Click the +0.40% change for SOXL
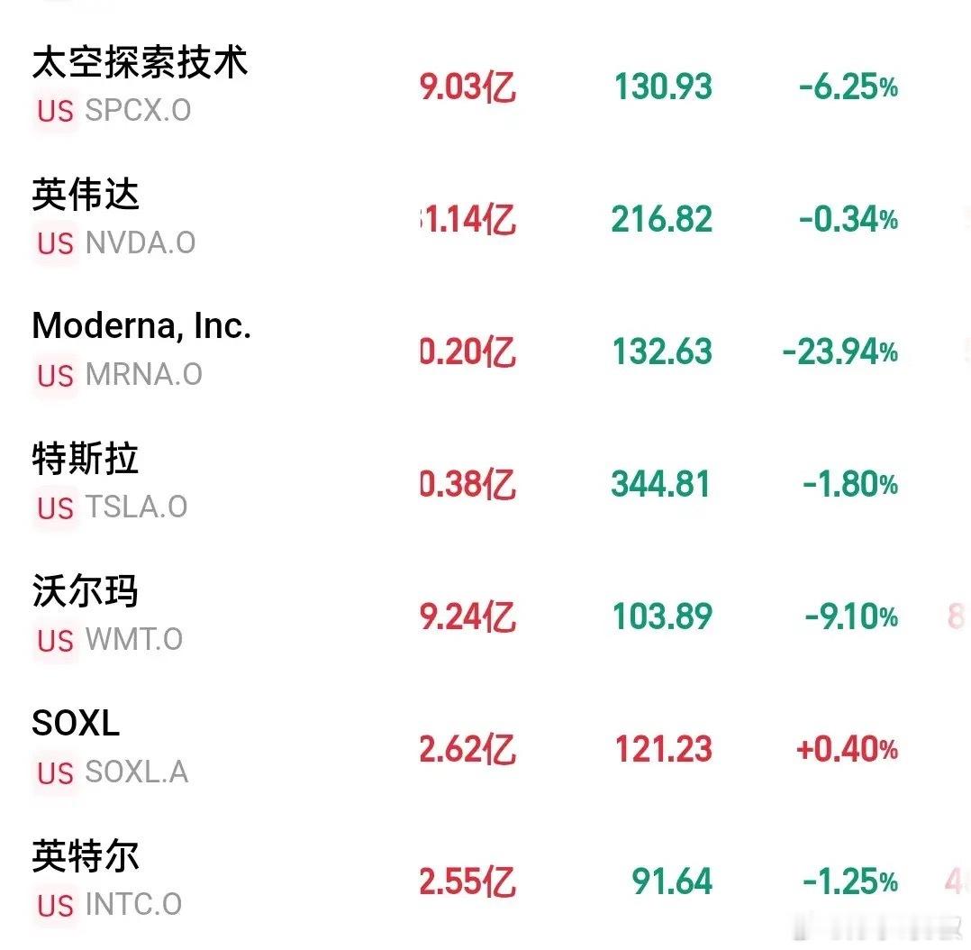Viewport: 971px width, 950px height. pos(847,749)
